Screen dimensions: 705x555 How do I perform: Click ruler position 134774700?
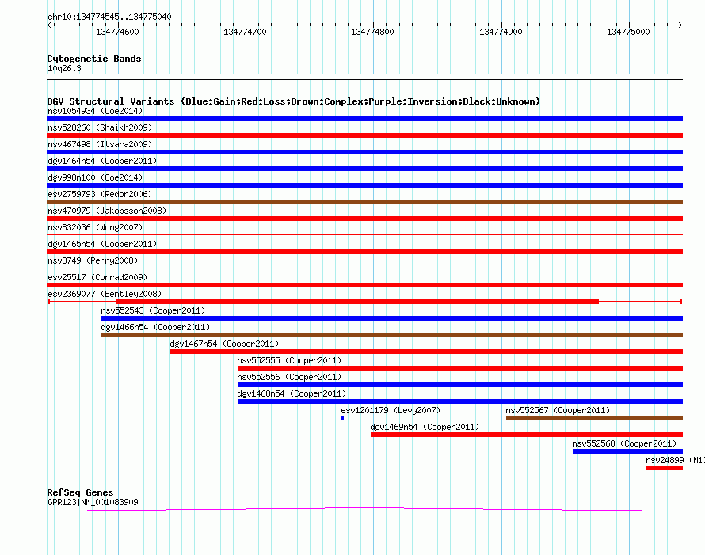point(245,32)
